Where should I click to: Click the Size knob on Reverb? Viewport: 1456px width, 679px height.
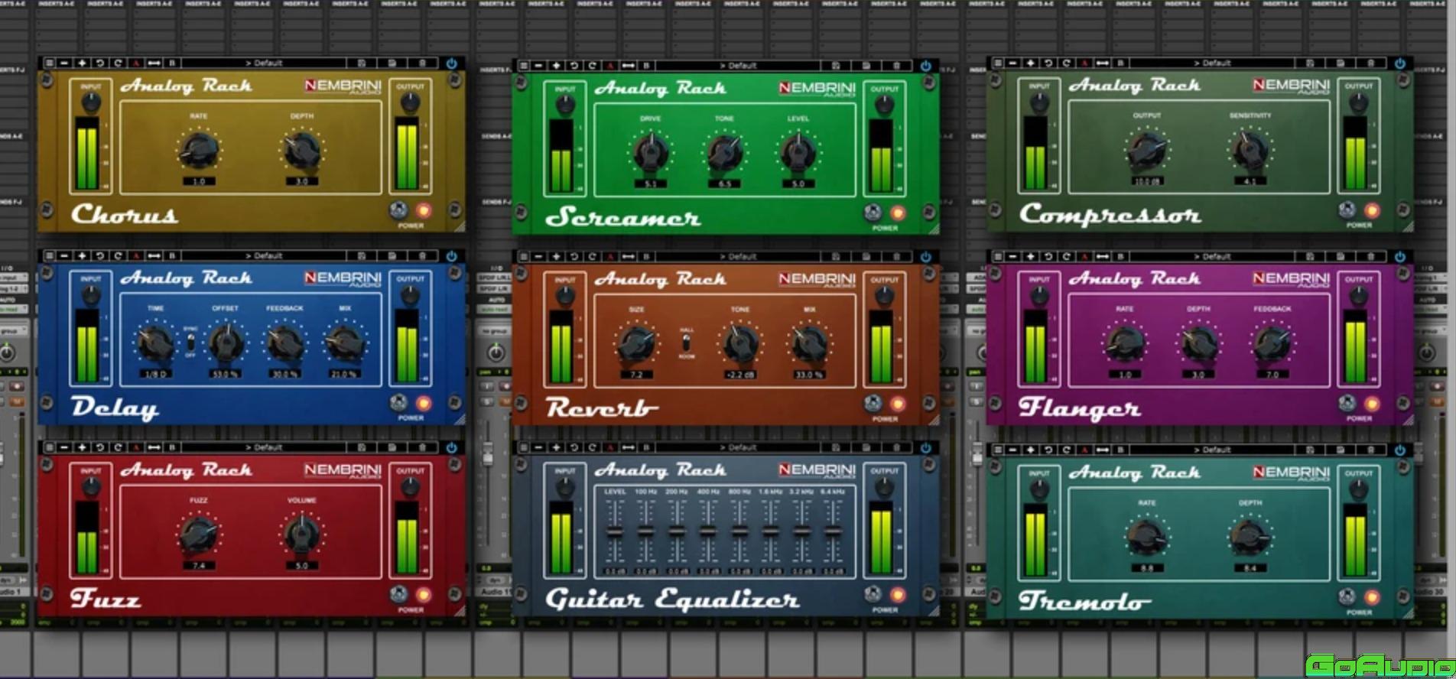click(x=636, y=344)
